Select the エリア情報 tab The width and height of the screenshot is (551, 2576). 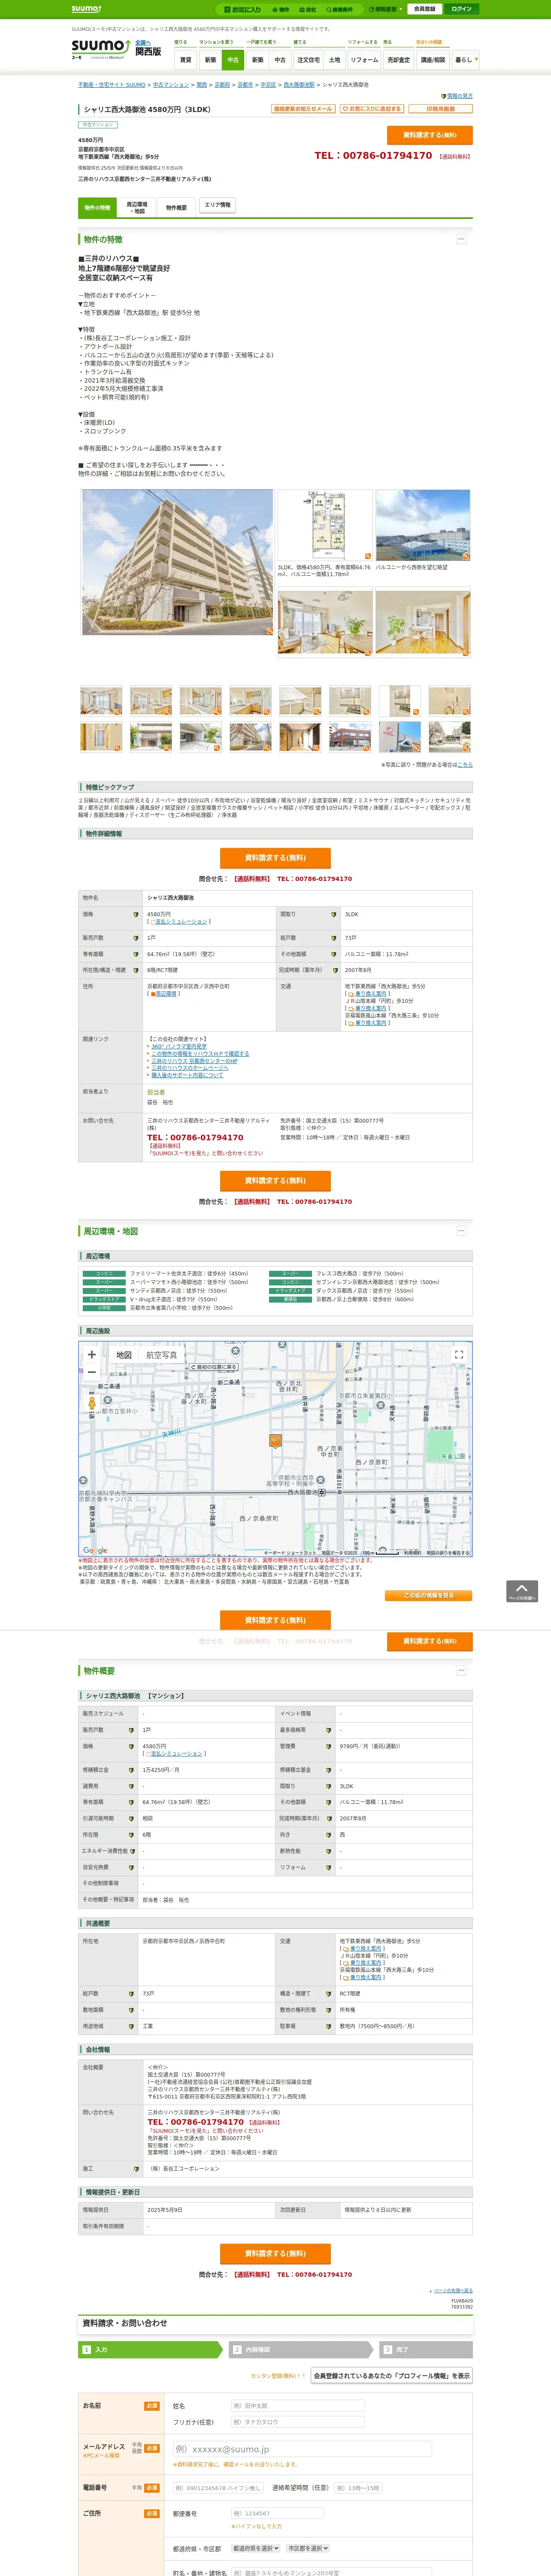[x=217, y=205]
